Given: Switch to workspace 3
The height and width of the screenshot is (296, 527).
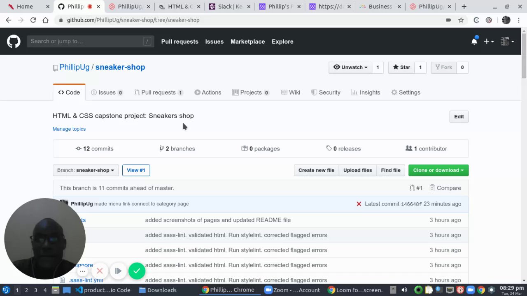Looking at the screenshot, I should coord(36,290).
